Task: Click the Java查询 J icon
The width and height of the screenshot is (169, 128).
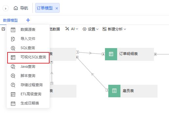Action: 13,67
